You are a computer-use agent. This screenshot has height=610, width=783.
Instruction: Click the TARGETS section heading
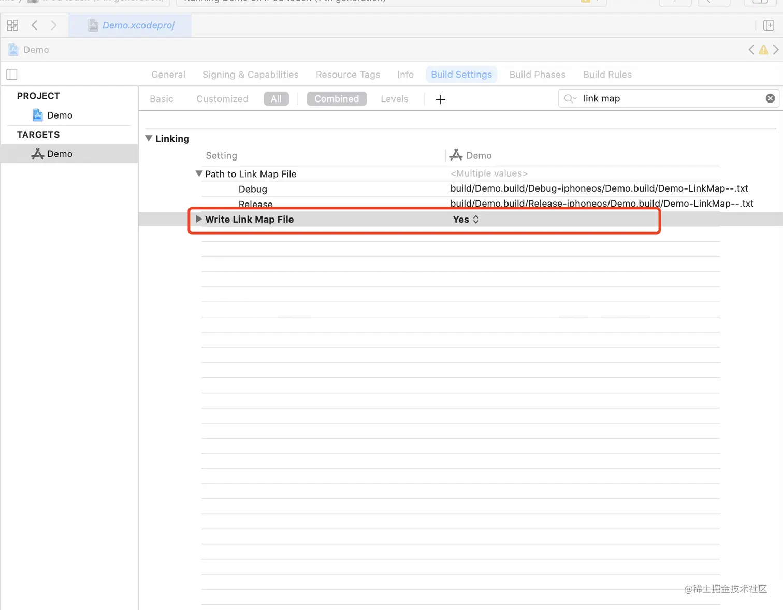click(38, 135)
